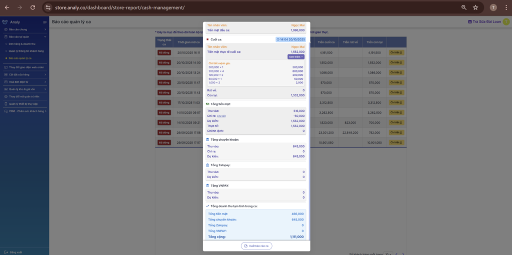
Task: Click the browser reload icon
Action: (32, 7)
